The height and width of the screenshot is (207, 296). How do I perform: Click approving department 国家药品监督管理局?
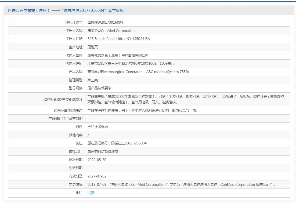[x=103, y=151]
